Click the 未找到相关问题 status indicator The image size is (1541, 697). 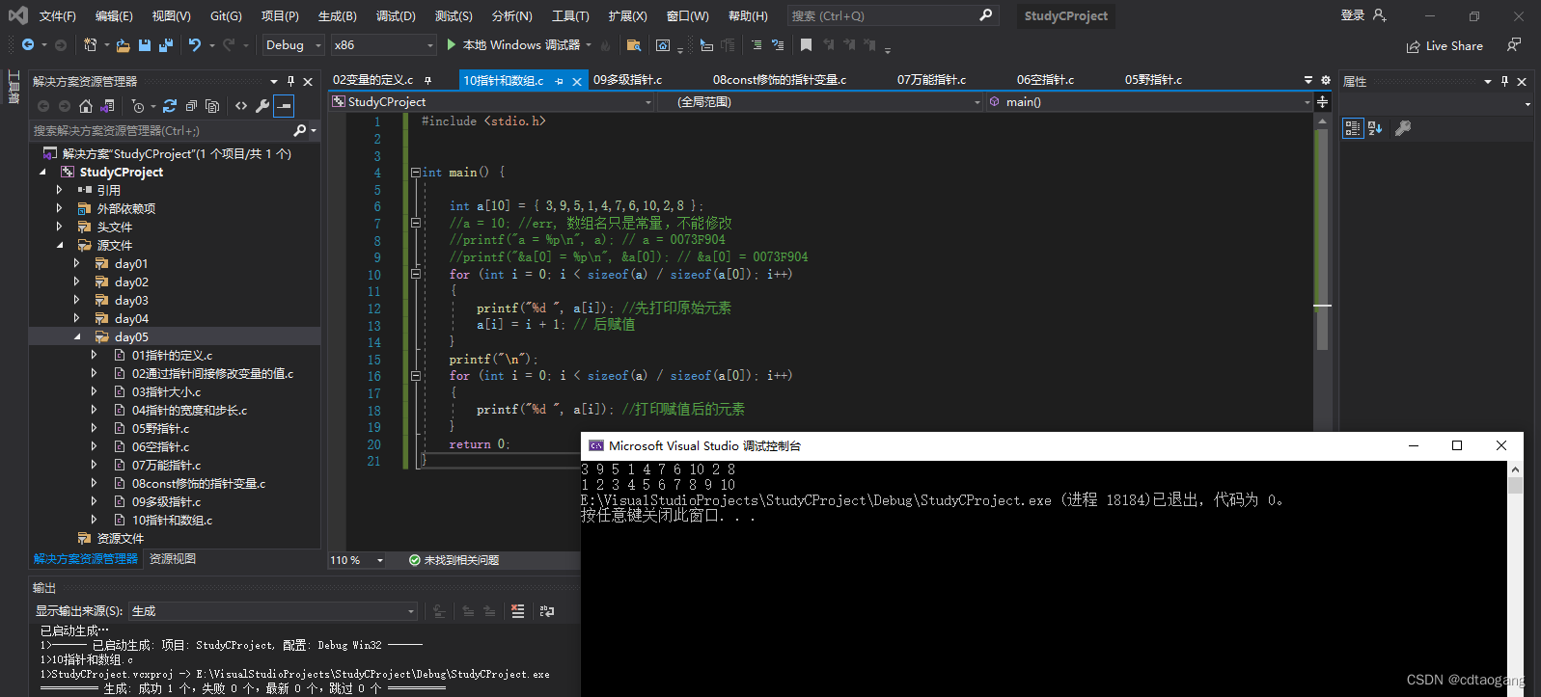pos(454,560)
